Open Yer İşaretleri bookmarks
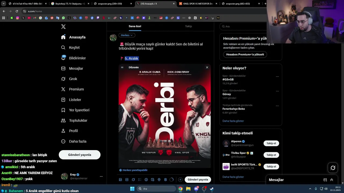The image size is (344, 193). tap(75, 110)
